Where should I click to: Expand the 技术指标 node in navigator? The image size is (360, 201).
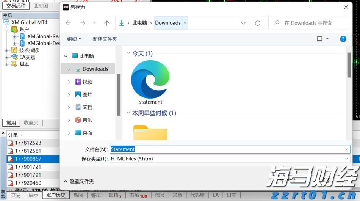(6, 50)
